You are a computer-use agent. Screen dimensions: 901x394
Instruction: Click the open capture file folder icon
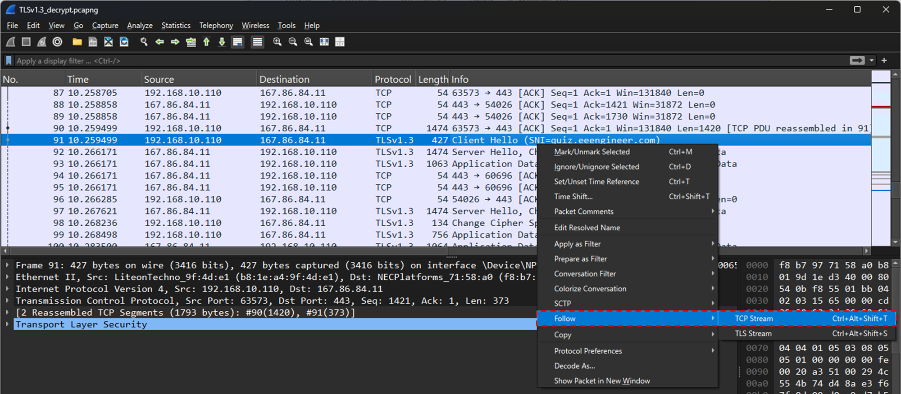[x=77, y=42]
